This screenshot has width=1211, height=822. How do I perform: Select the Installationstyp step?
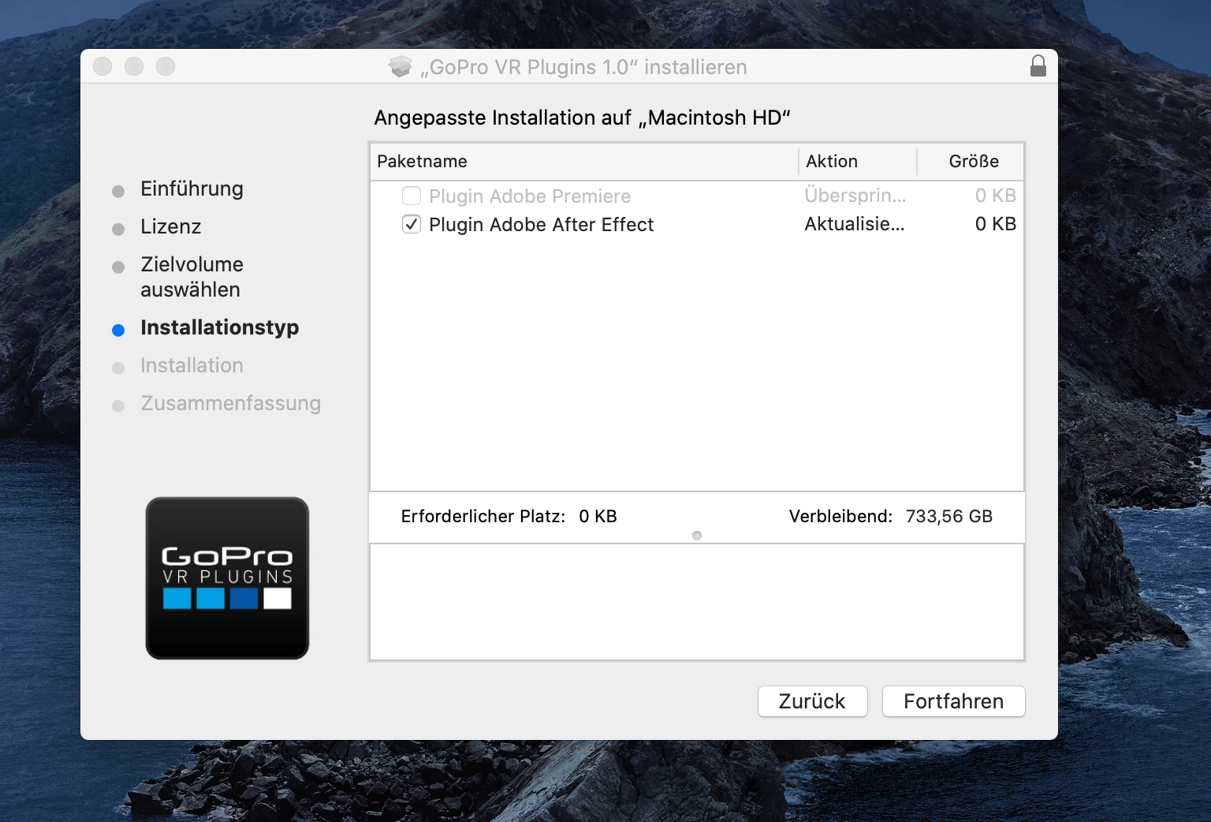point(219,327)
